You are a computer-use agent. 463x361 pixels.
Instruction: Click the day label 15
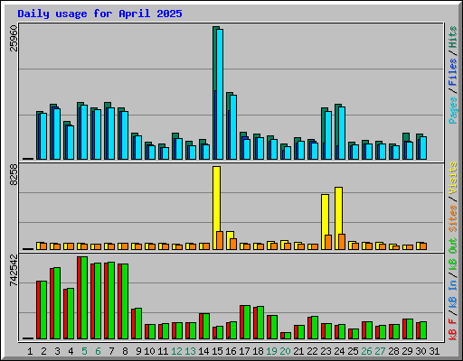(217, 351)
